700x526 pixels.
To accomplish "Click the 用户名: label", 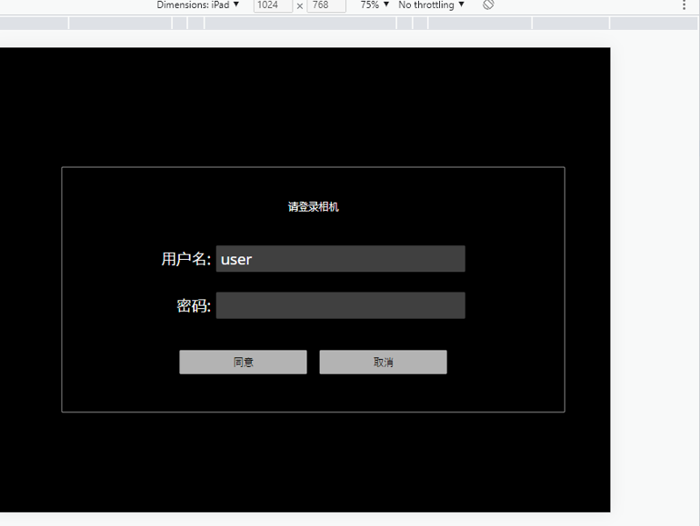I will (186, 259).
